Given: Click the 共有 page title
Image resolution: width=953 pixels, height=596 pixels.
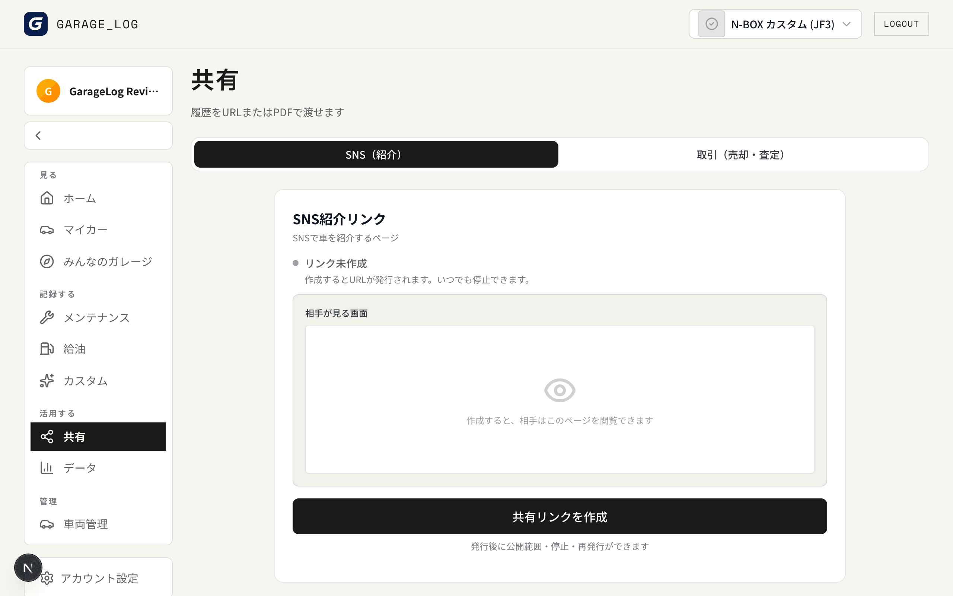Looking at the screenshot, I should tap(215, 80).
